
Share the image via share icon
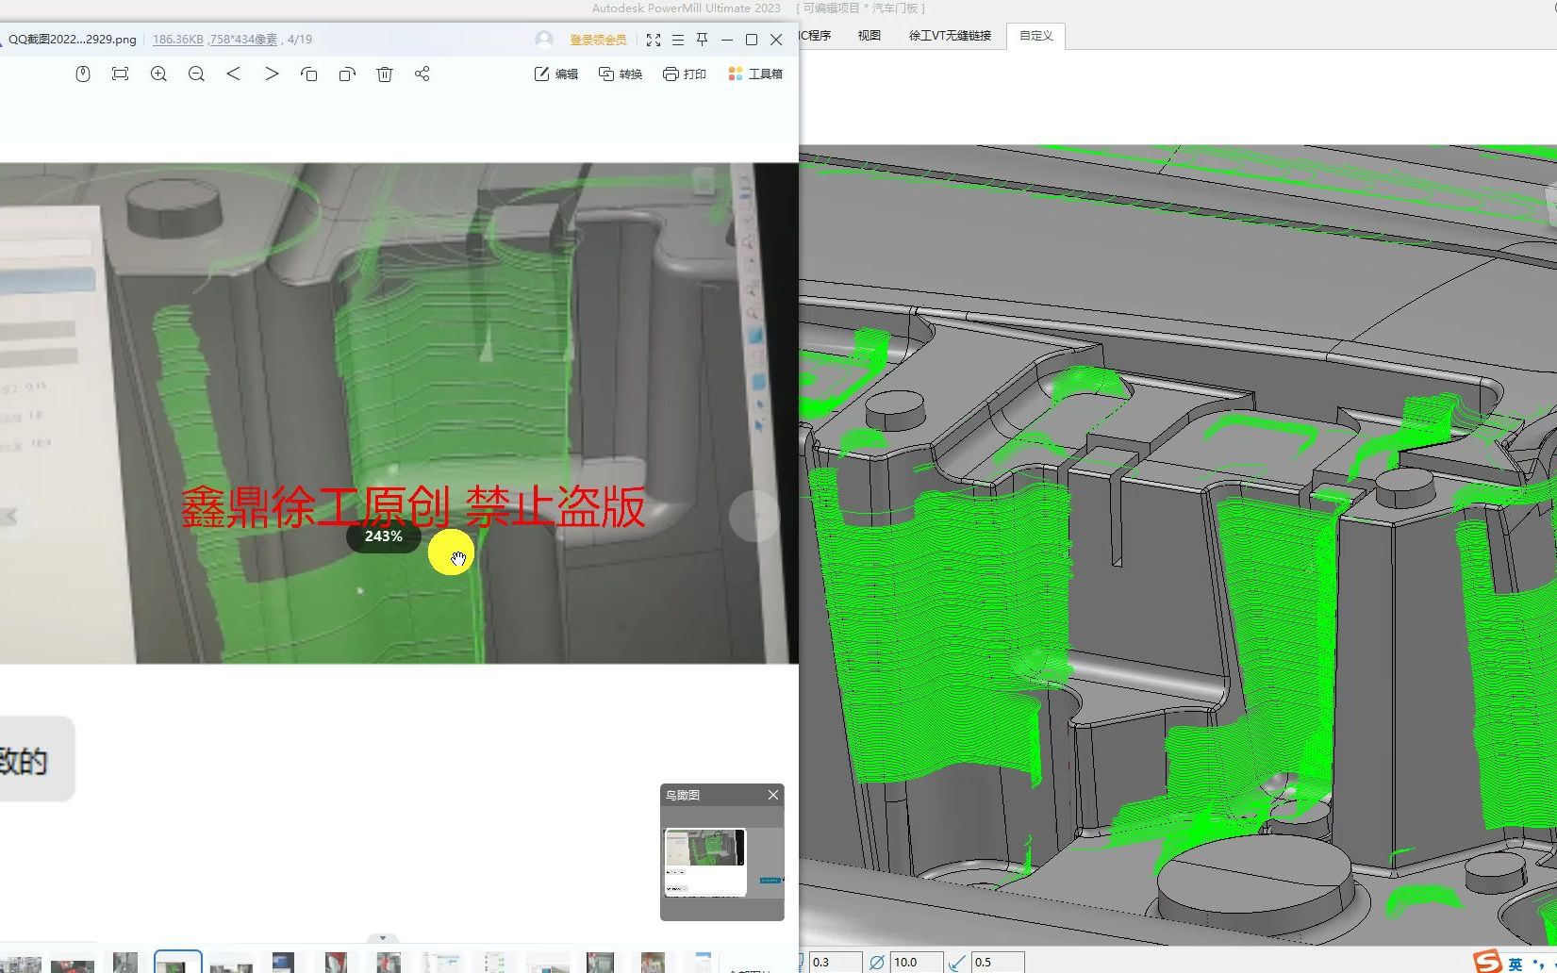coord(422,74)
